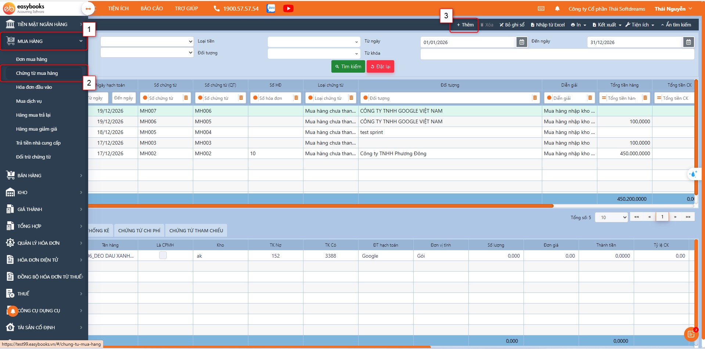Open the keyboard shortcuts icon in header

click(x=541, y=9)
